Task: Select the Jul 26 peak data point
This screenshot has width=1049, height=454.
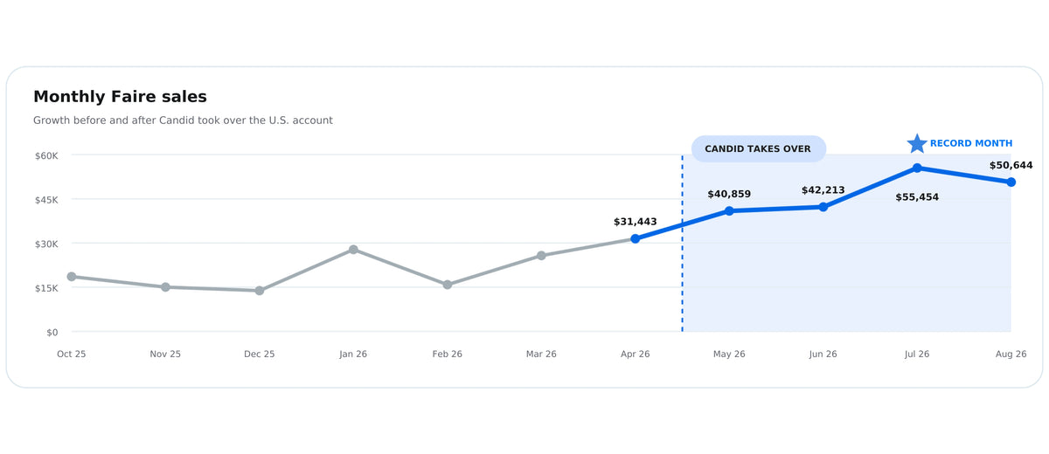Action: click(917, 168)
